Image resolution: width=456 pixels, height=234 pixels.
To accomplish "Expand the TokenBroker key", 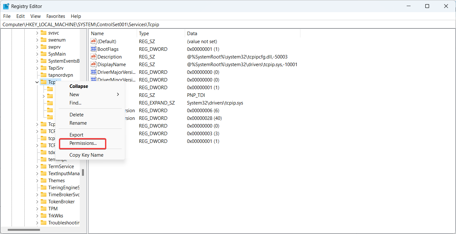I will click(x=37, y=202).
